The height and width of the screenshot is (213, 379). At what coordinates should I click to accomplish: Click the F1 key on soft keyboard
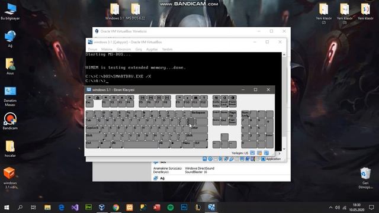[x=105, y=104]
